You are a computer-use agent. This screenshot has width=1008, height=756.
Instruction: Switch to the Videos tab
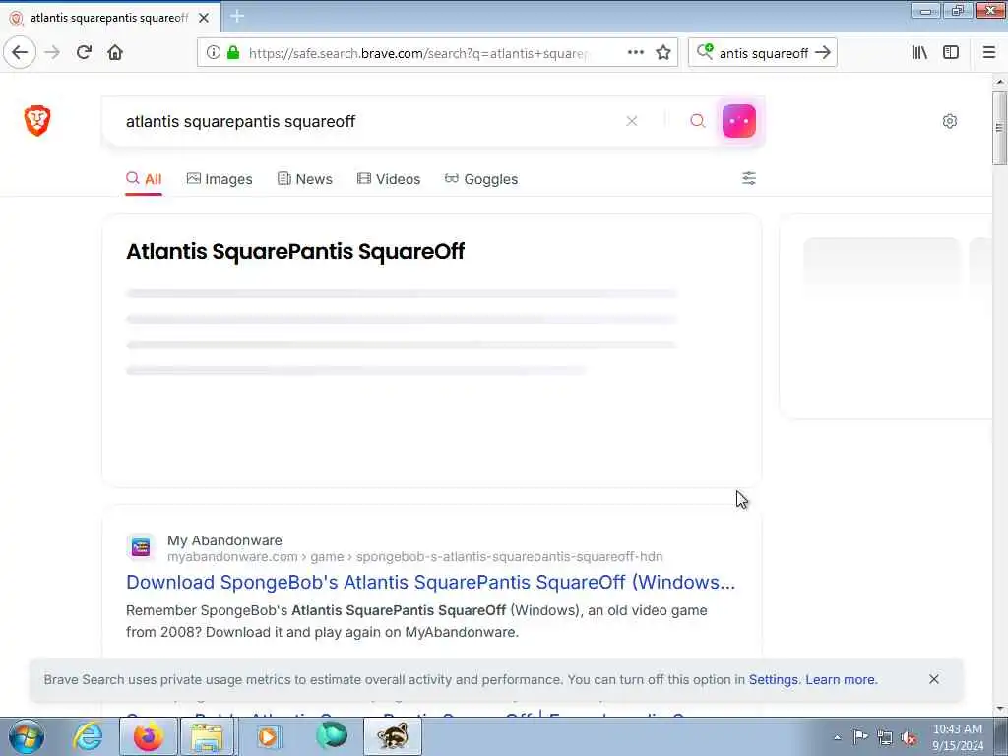pyautogui.click(x=389, y=179)
